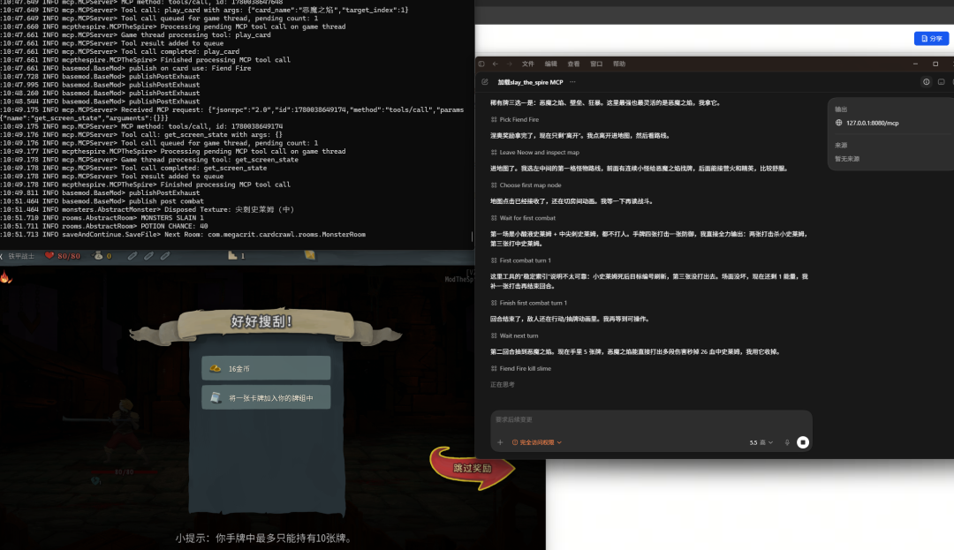Open the 查看 menu
The image size is (954, 550).
pos(573,64)
